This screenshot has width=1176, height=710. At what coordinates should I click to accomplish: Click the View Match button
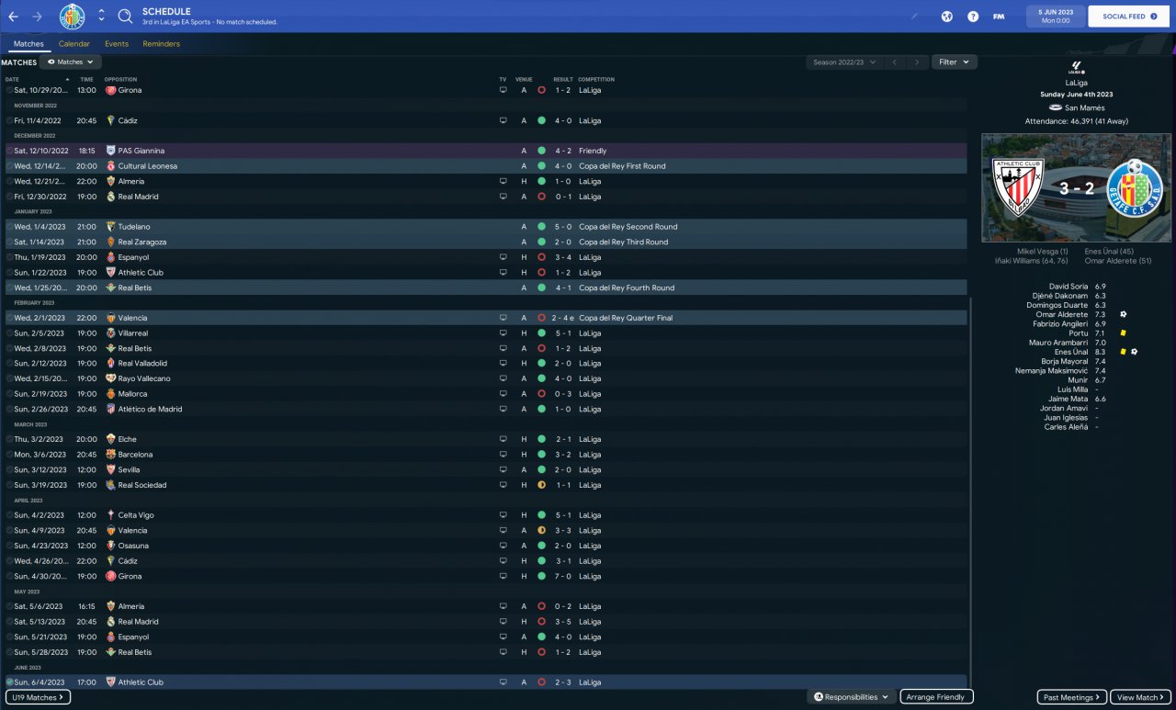1140,697
